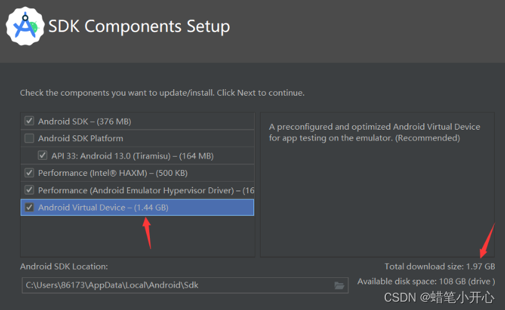Click the SDK Components Setup heading
This screenshot has width=505, height=310.
pyautogui.click(x=139, y=26)
